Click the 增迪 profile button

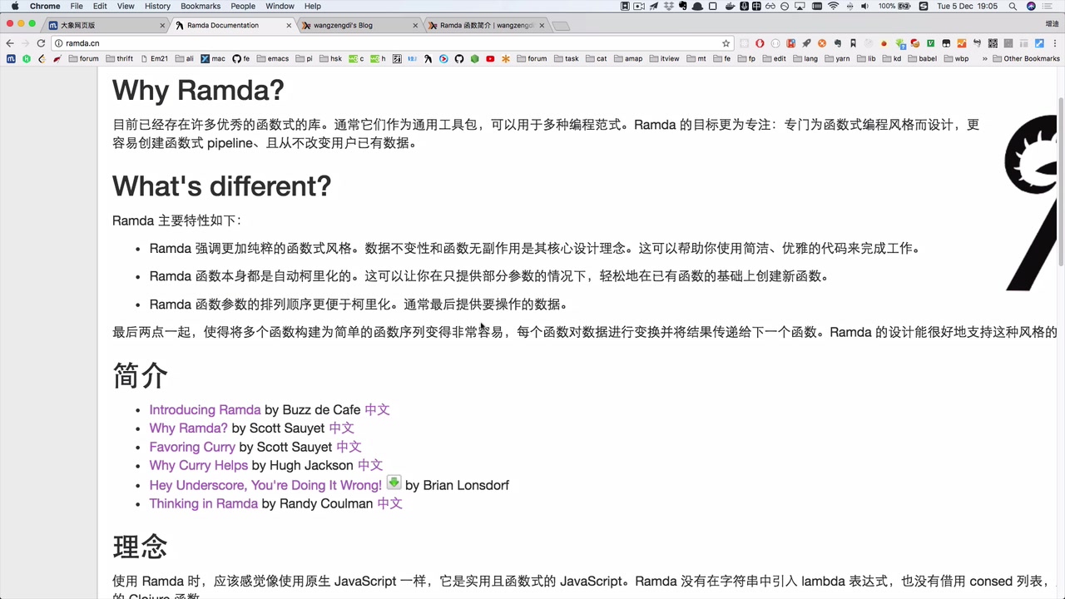(1052, 25)
